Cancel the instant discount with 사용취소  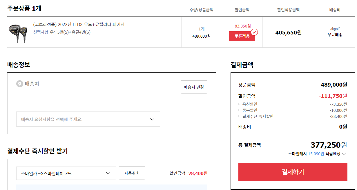tap(132, 173)
